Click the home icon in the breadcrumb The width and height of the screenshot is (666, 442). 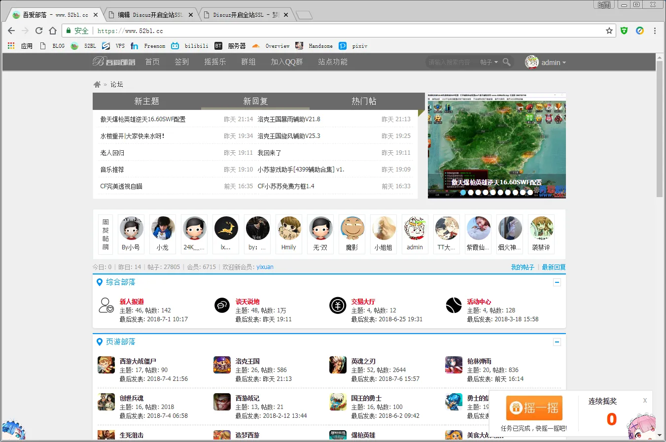(x=97, y=84)
